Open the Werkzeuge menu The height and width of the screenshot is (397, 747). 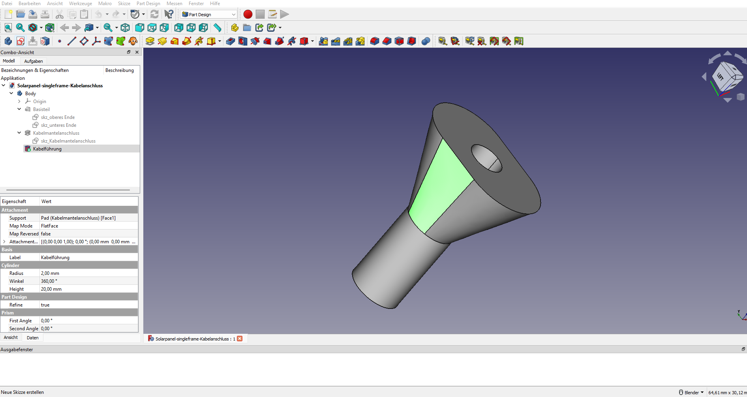coord(81,4)
